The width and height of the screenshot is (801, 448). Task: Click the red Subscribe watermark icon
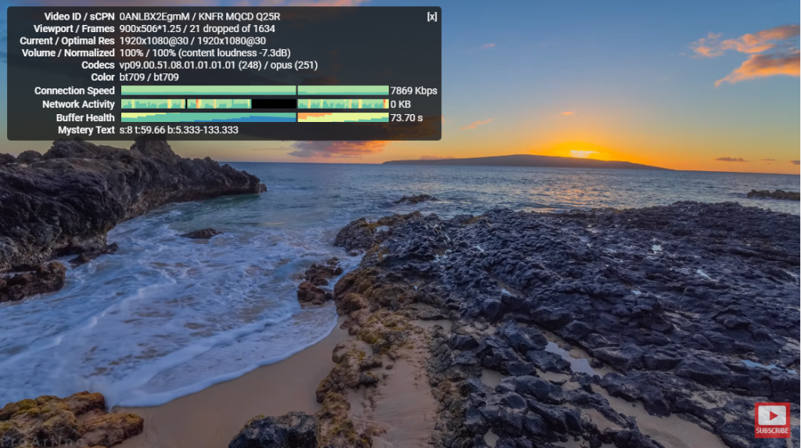[x=771, y=418]
